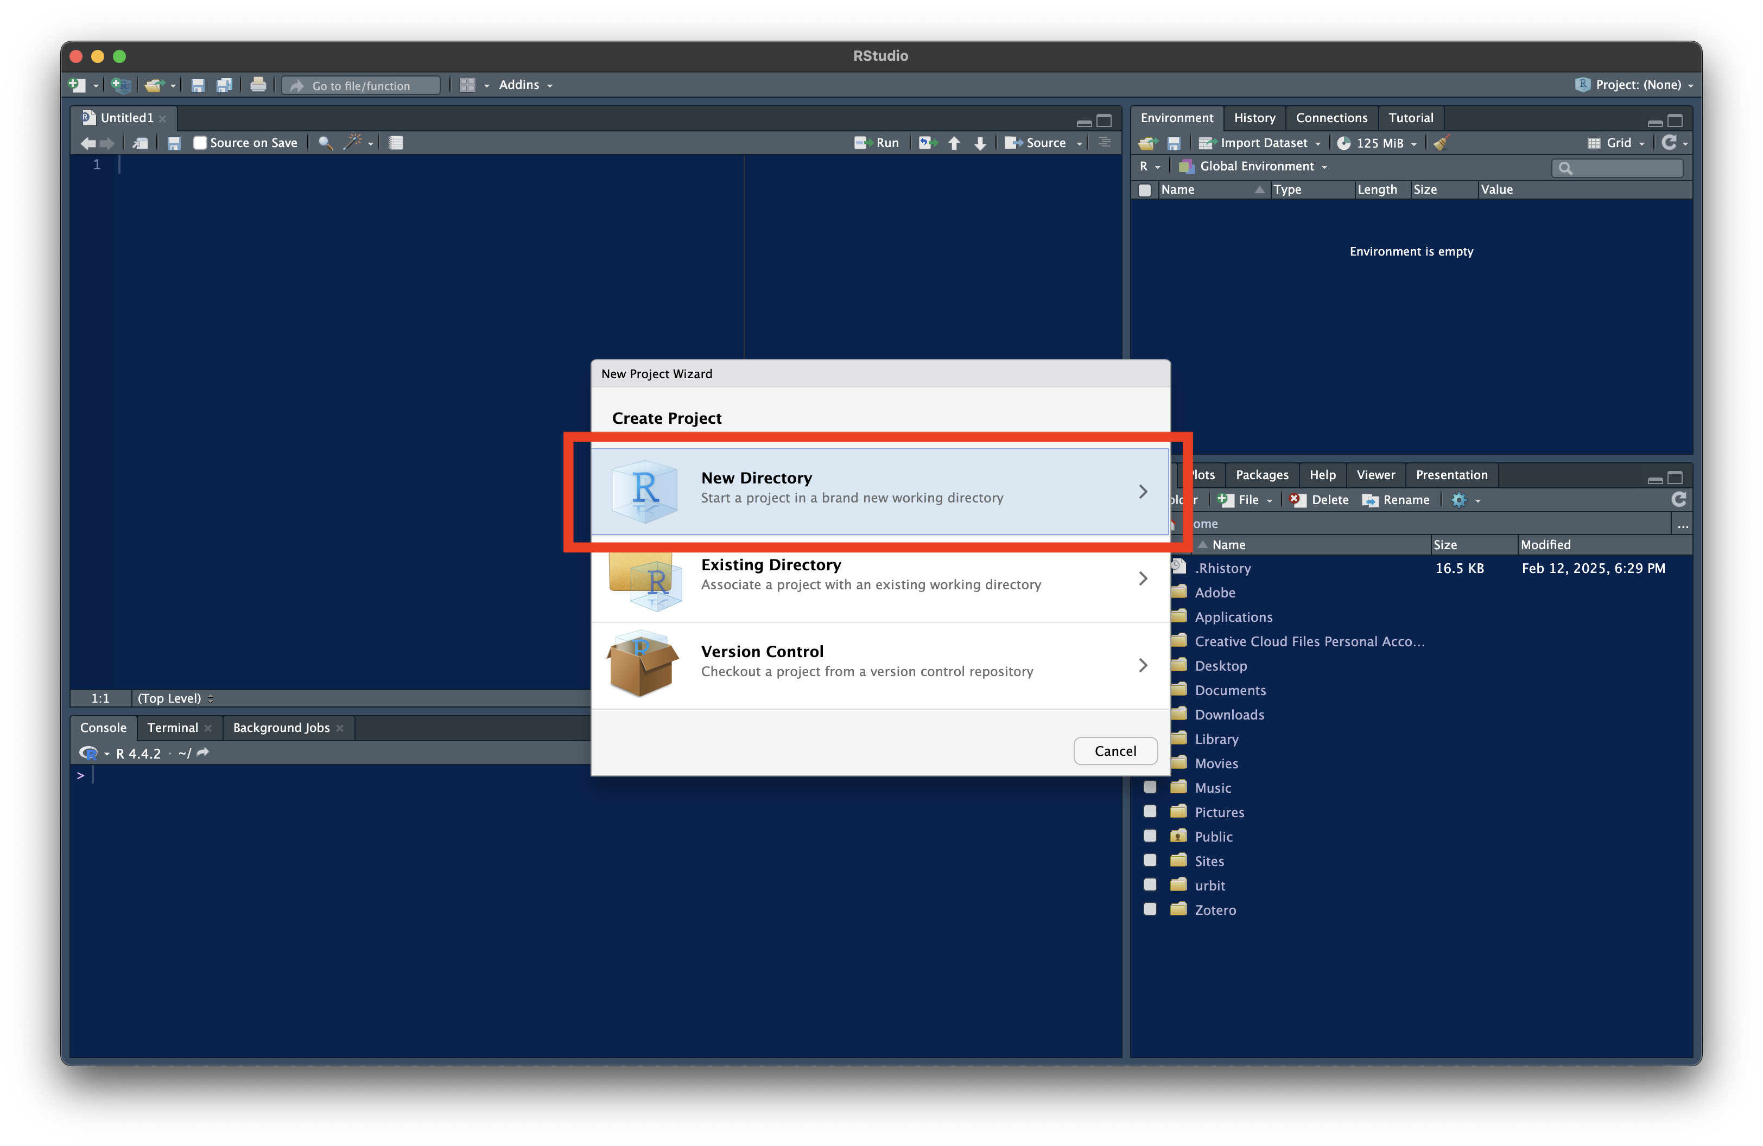Click Cancel in New Project Wizard
This screenshot has height=1146, width=1763.
[x=1115, y=750]
